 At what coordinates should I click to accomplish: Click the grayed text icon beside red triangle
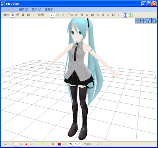(x=32, y=144)
